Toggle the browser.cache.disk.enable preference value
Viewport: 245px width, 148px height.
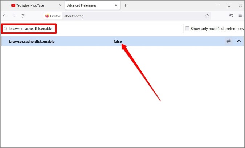click(229, 41)
